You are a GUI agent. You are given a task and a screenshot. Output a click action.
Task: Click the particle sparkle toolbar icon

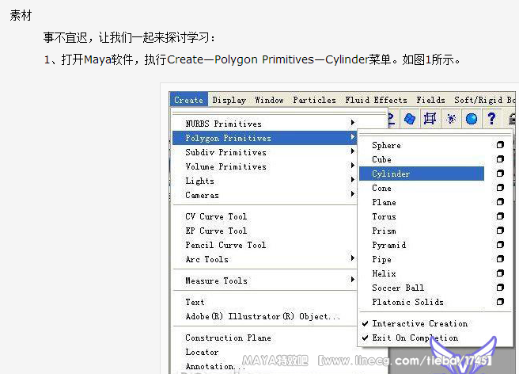(x=451, y=118)
